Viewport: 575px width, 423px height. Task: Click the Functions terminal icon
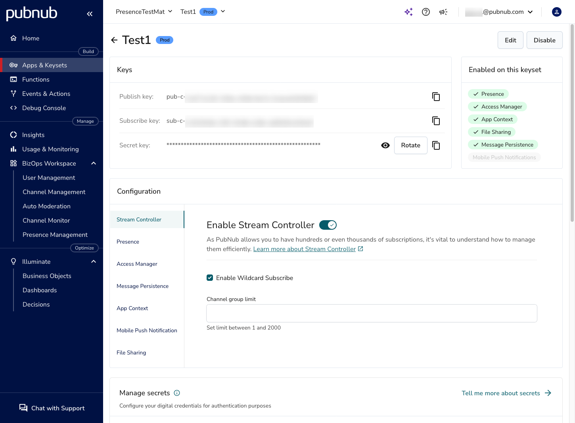click(x=13, y=79)
